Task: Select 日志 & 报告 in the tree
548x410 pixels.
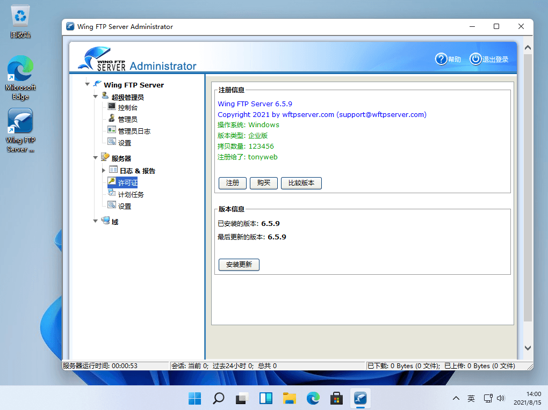Action: (x=138, y=171)
